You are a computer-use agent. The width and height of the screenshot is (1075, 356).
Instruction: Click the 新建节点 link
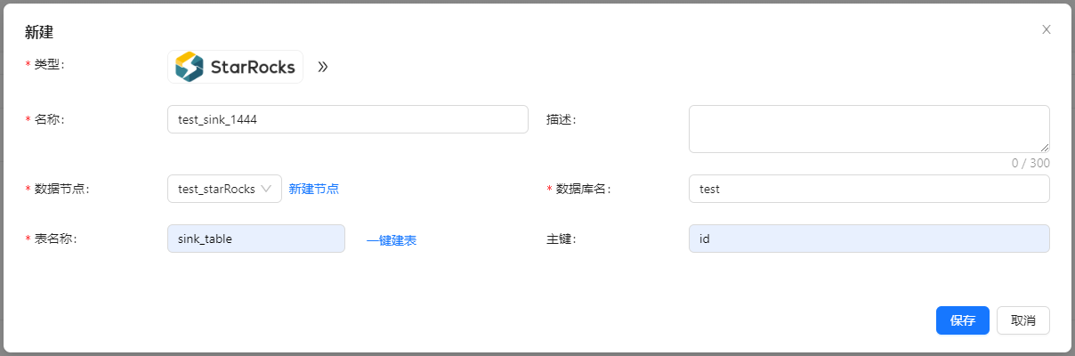(313, 189)
